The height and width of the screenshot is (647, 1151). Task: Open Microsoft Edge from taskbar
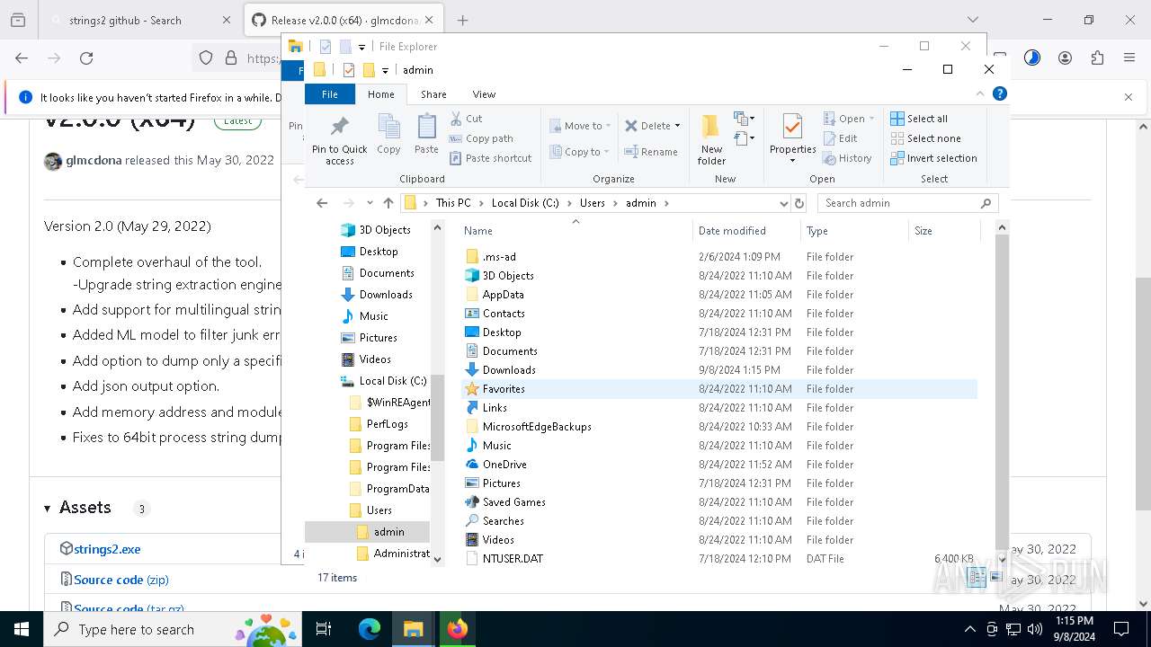370,629
